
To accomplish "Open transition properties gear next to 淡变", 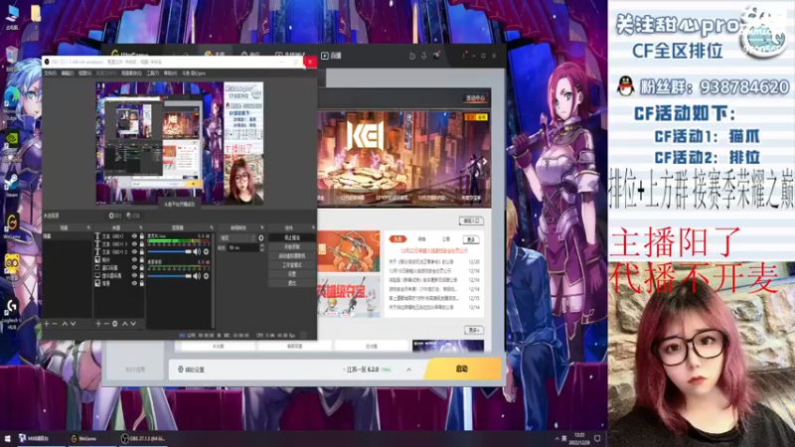I will (x=261, y=237).
